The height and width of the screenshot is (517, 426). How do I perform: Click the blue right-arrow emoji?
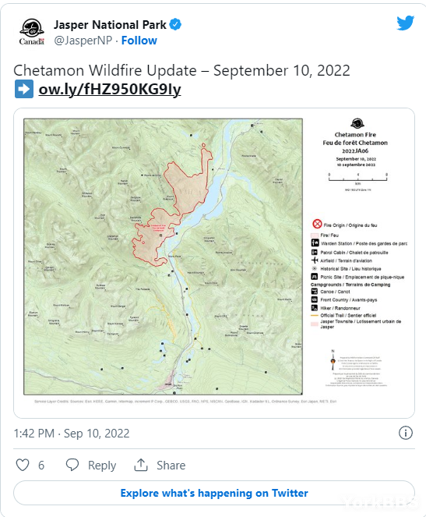(x=24, y=89)
